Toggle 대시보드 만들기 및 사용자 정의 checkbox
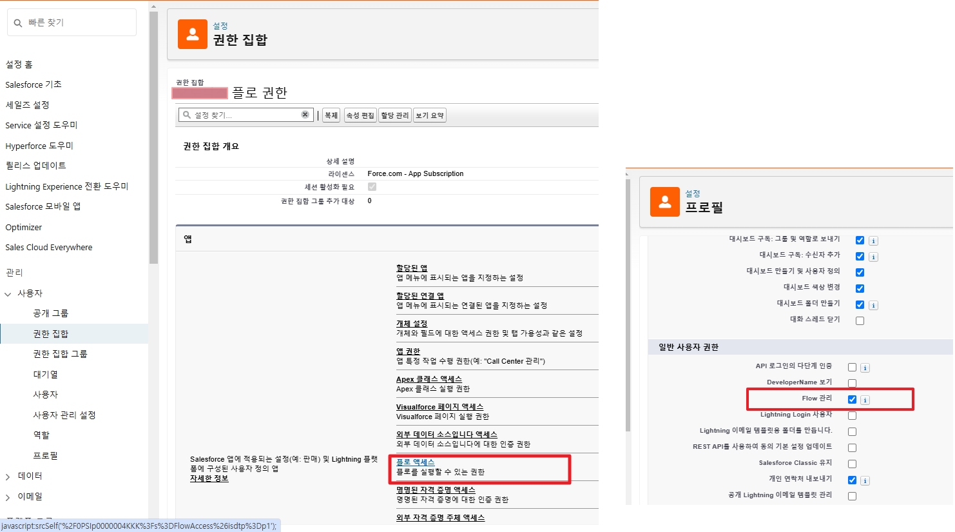 (x=860, y=273)
